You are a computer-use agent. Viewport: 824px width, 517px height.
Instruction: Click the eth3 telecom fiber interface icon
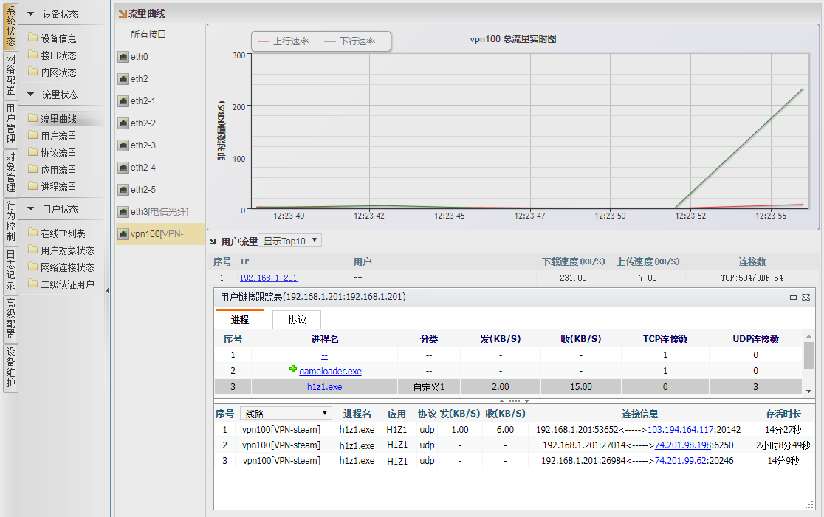[123, 212]
